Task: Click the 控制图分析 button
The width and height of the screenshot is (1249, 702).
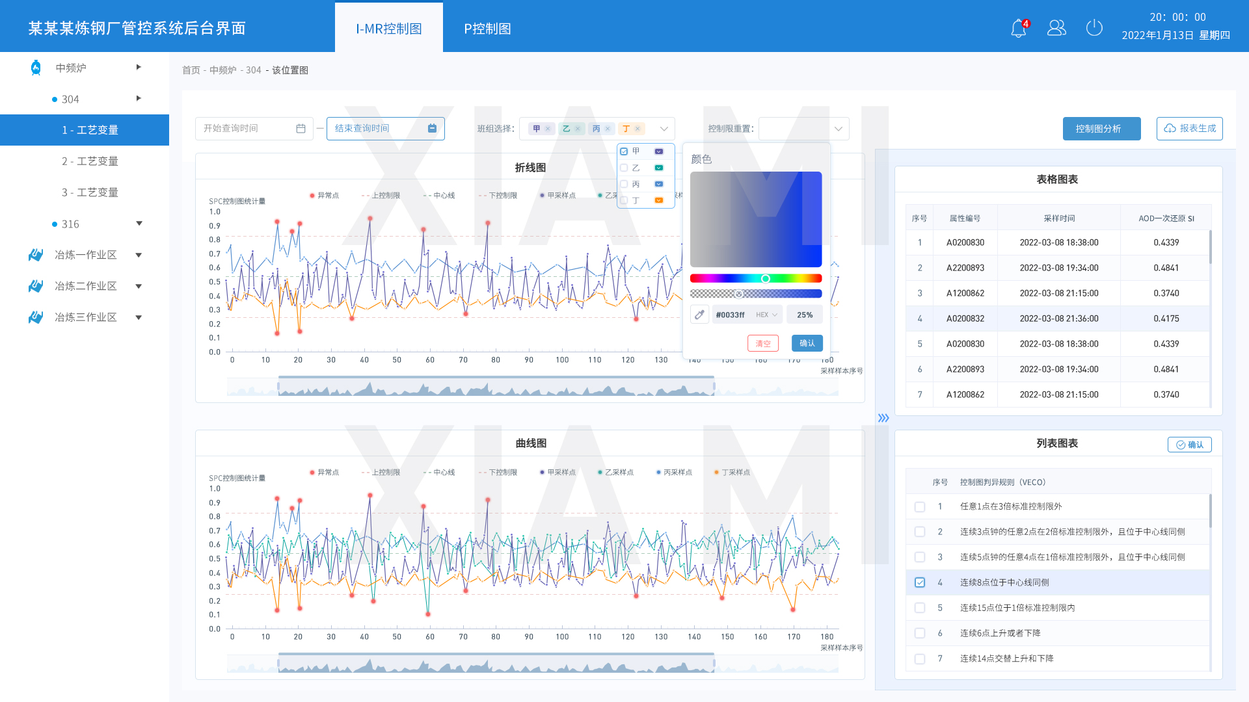Action: 1101,129
